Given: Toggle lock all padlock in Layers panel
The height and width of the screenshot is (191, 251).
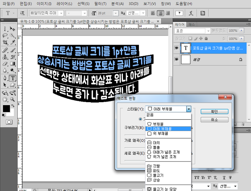Looking at the screenshot, I should [x=206, y=38].
